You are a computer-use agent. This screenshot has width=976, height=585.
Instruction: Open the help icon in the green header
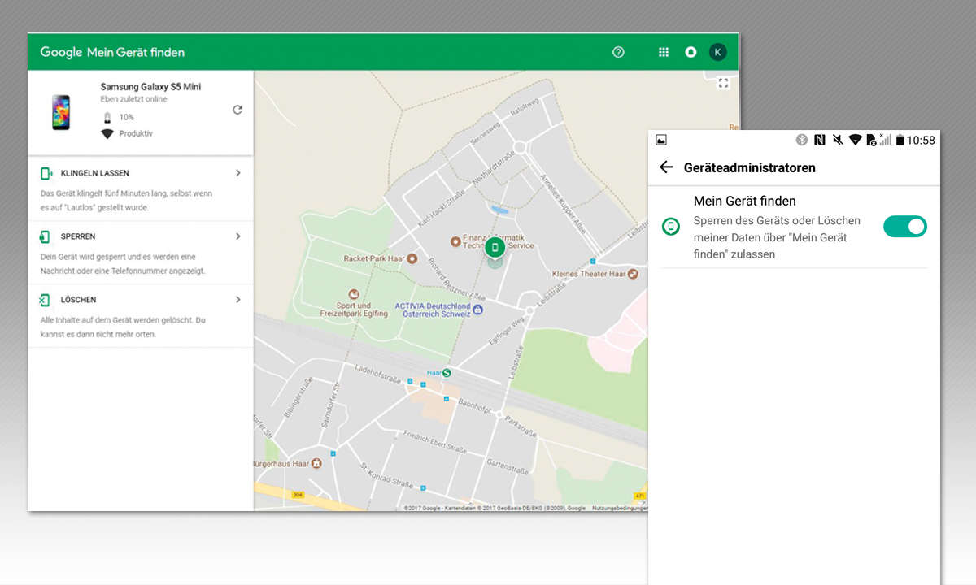pos(618,52)
